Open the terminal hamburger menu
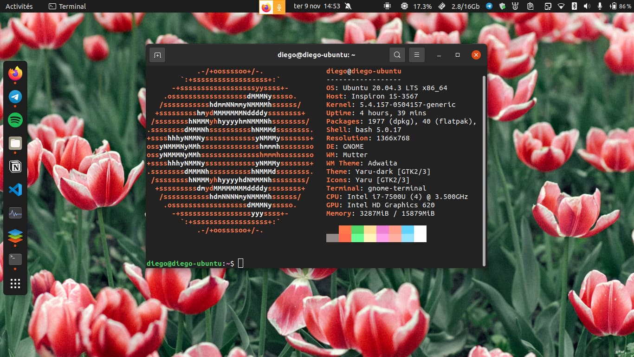 point(417,55)
